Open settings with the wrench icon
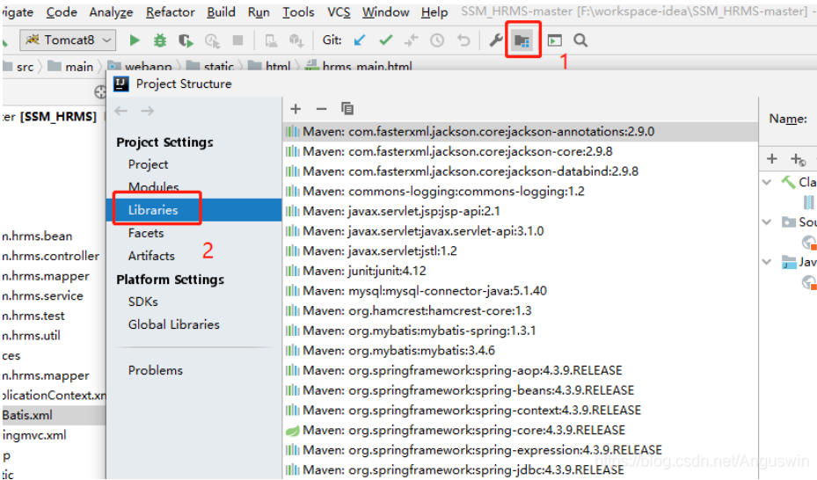 [x=495, y=40]
